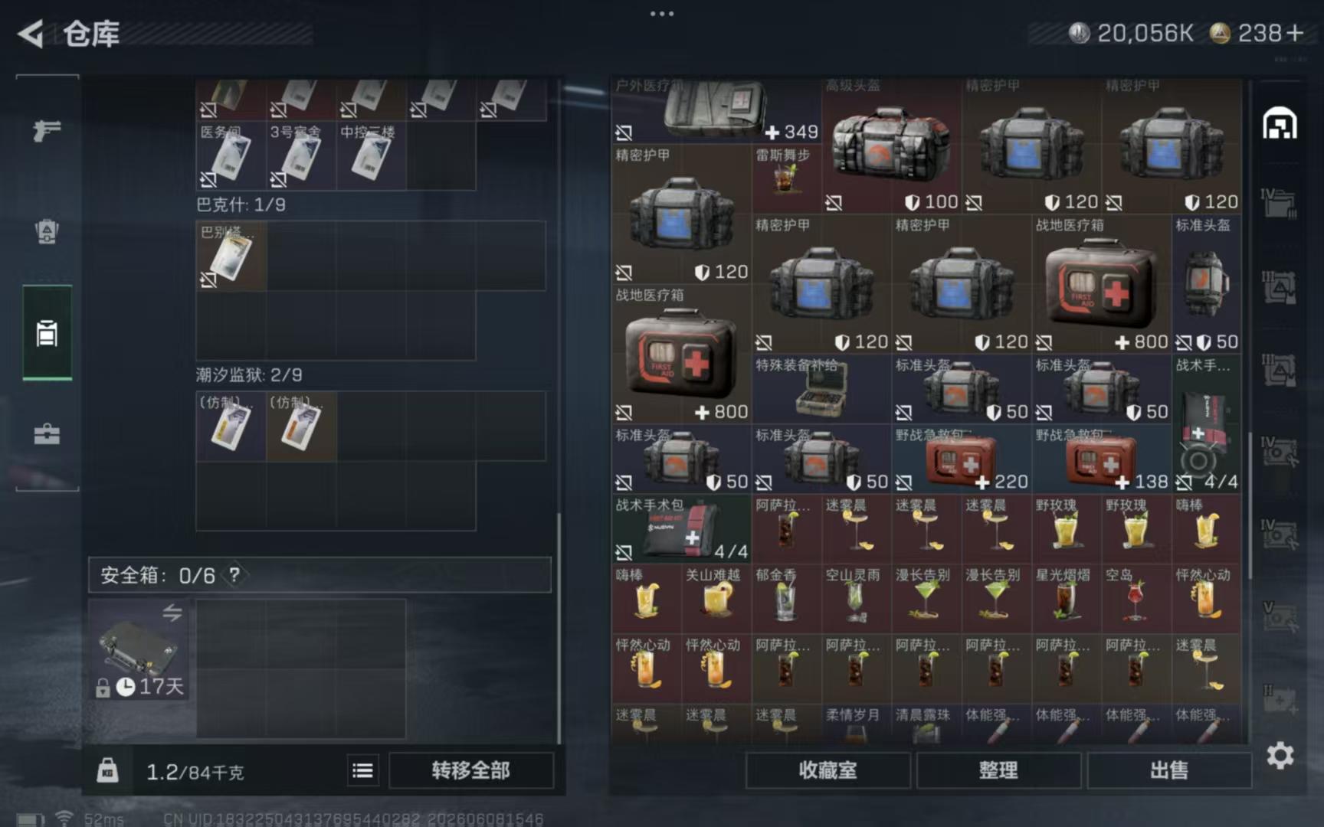Open the list view icon beside 转移全部
This screenshot has height=827, width=1324.
362,770
